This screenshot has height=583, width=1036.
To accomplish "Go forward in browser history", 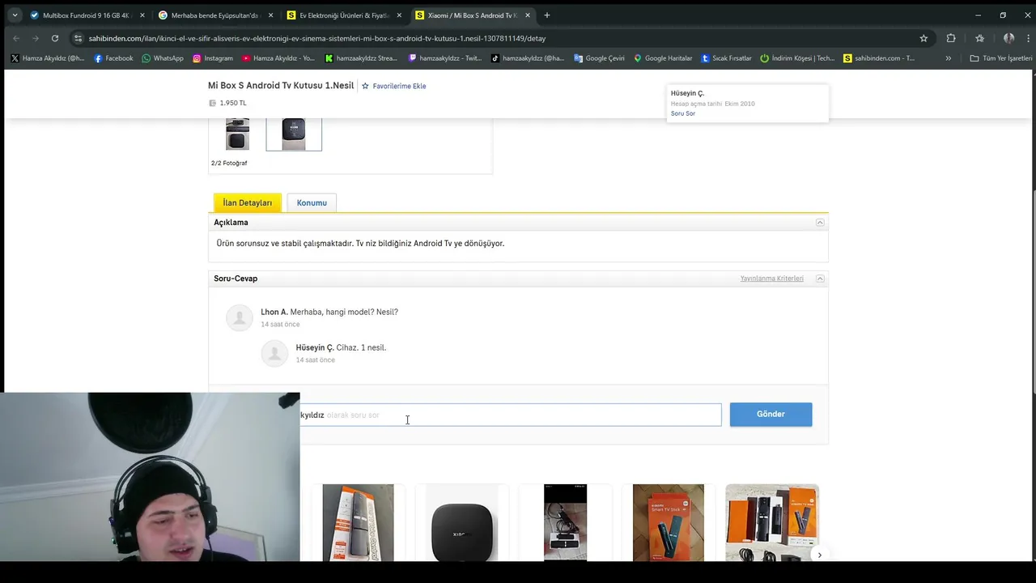I will [x=36, y=38].
